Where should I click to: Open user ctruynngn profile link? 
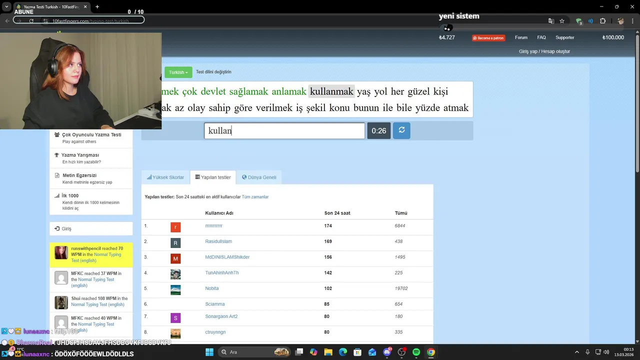pyautogui.click(x=215, y=332)
